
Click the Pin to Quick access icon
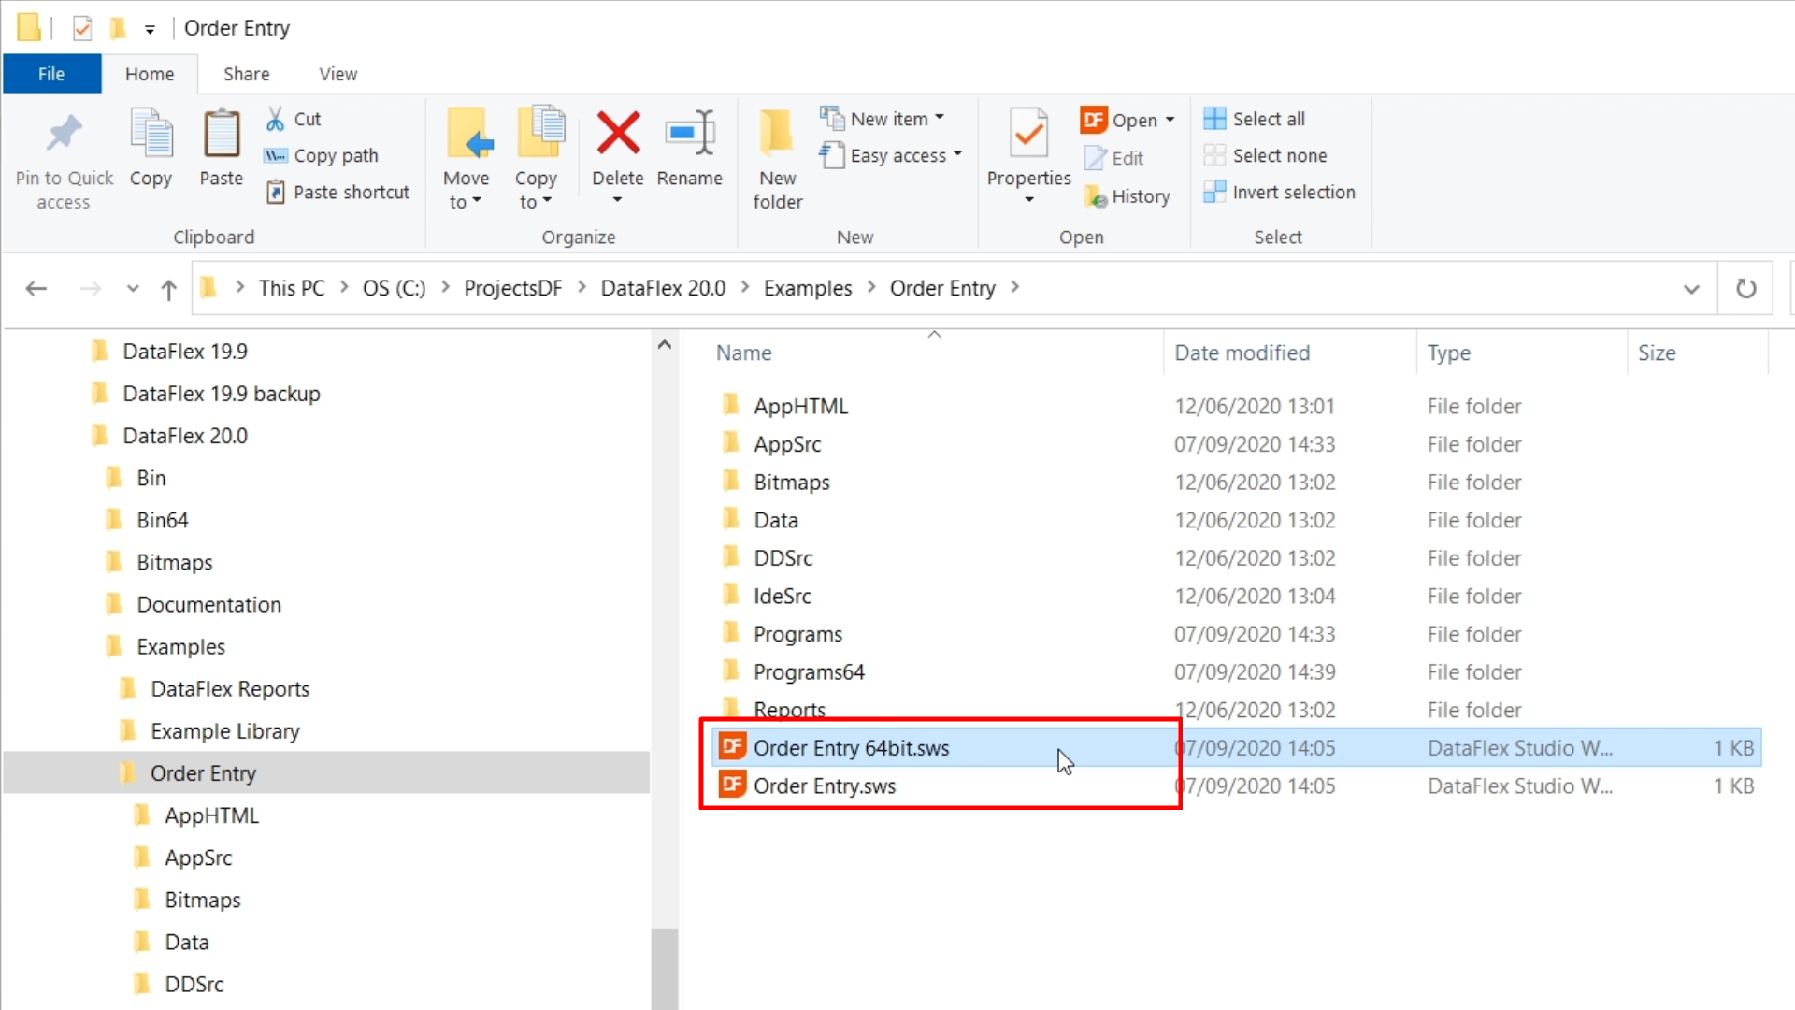pos(64,134)
